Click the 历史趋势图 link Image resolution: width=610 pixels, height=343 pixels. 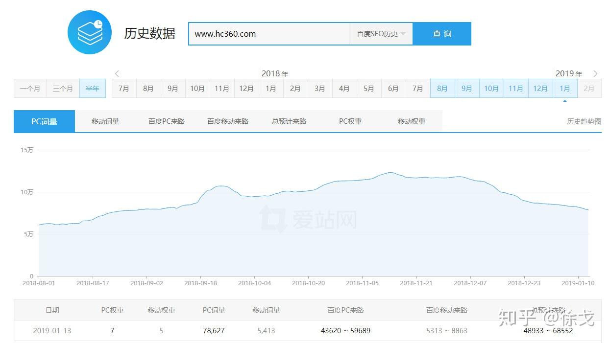click(584, 121)
